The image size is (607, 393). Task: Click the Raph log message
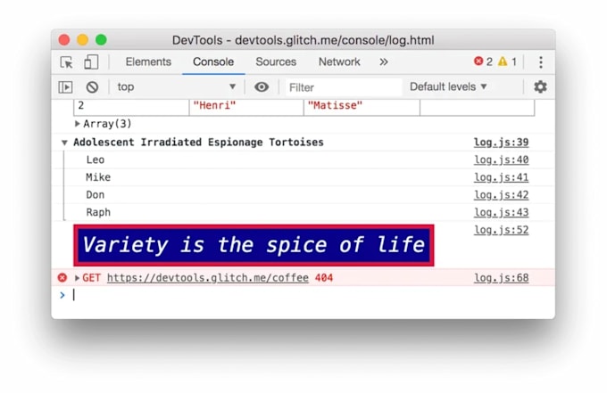click(98, 212)
